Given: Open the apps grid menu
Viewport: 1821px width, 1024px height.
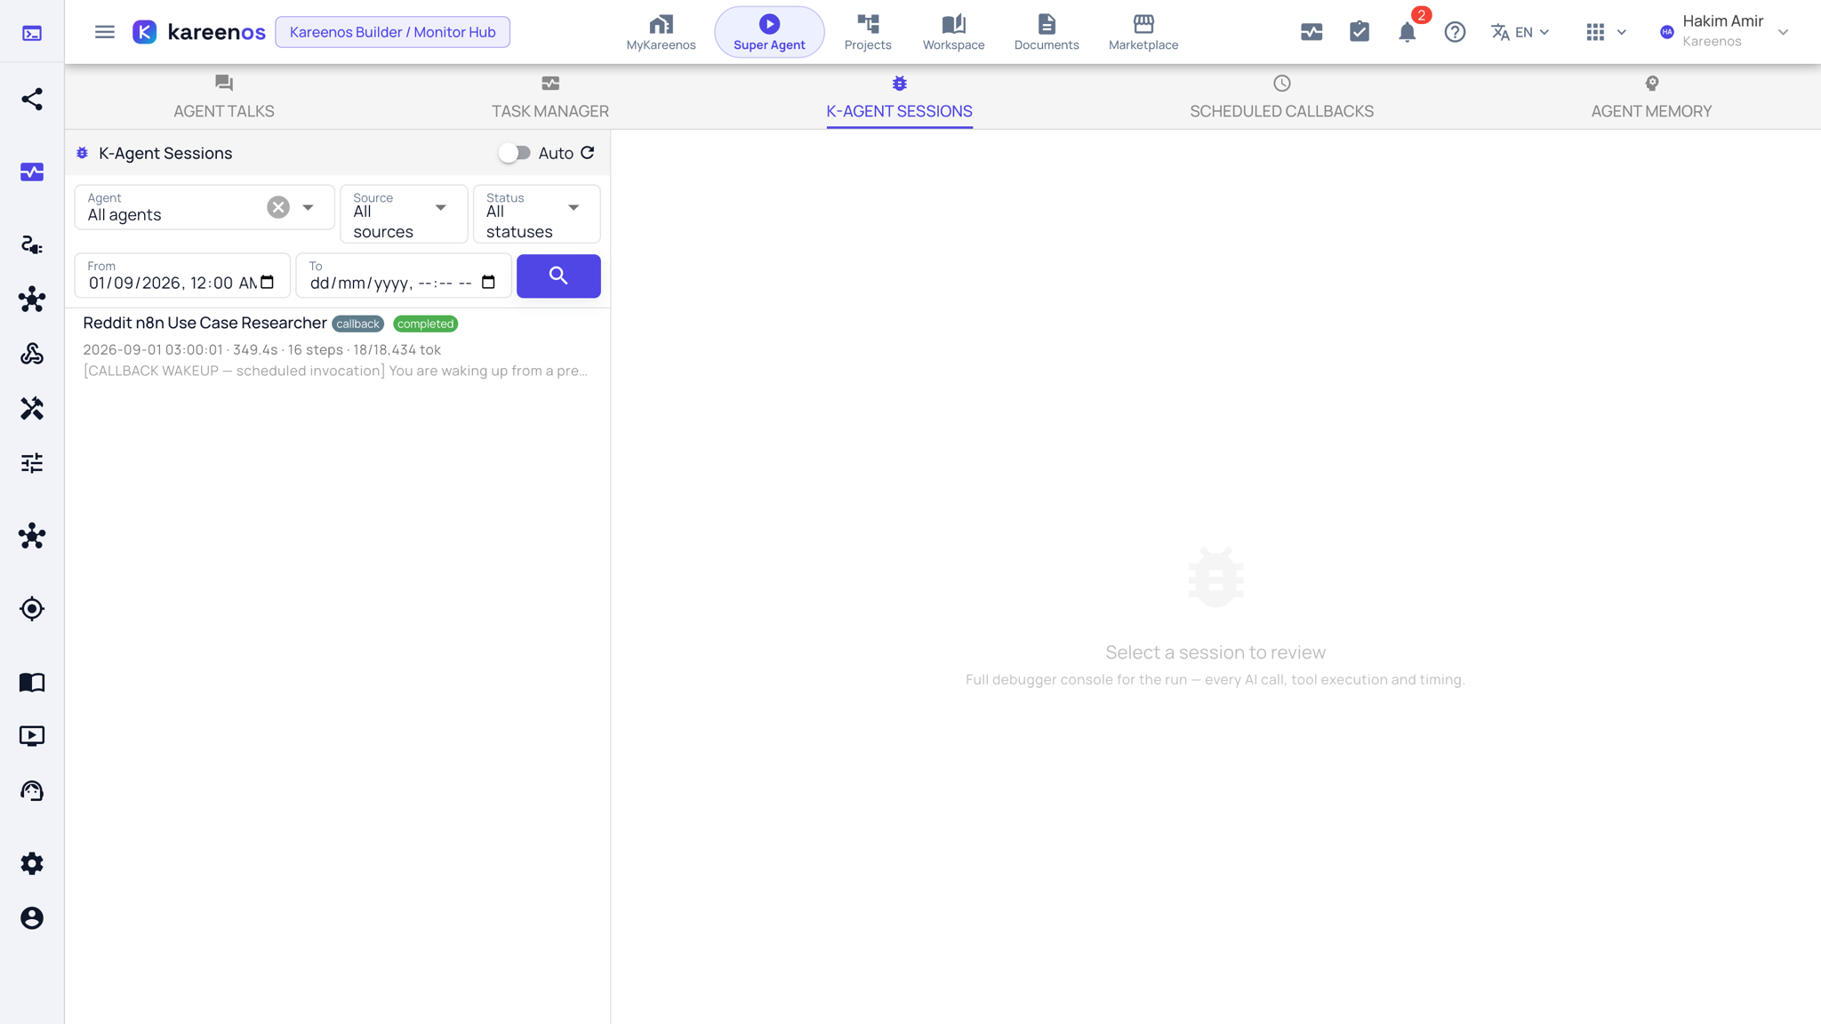Looking at the screenshot, I should click(x=1606, y=32).
